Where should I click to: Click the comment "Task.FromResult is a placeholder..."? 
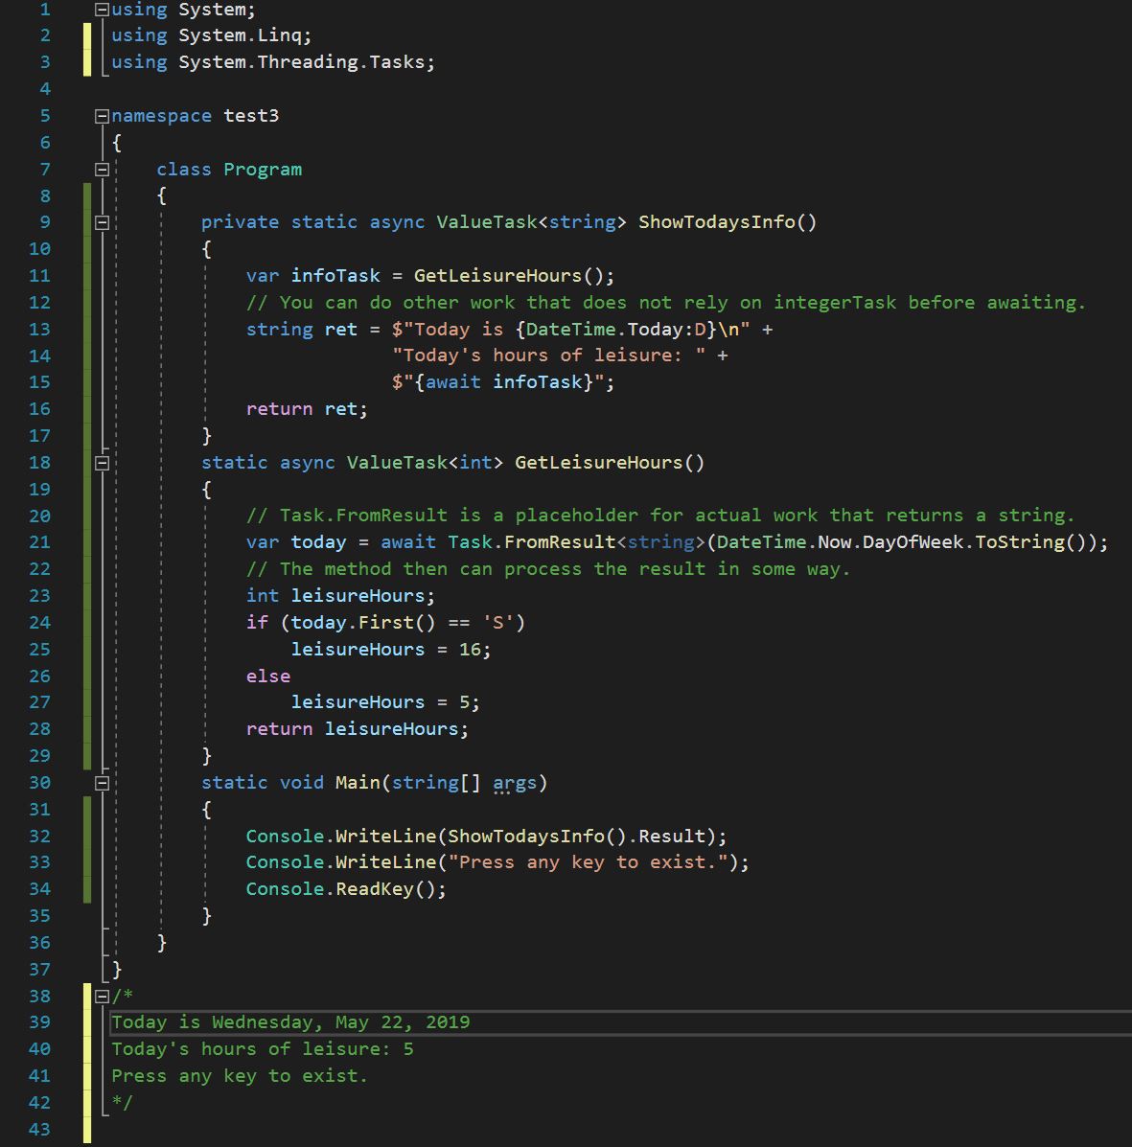pos(660,516)
